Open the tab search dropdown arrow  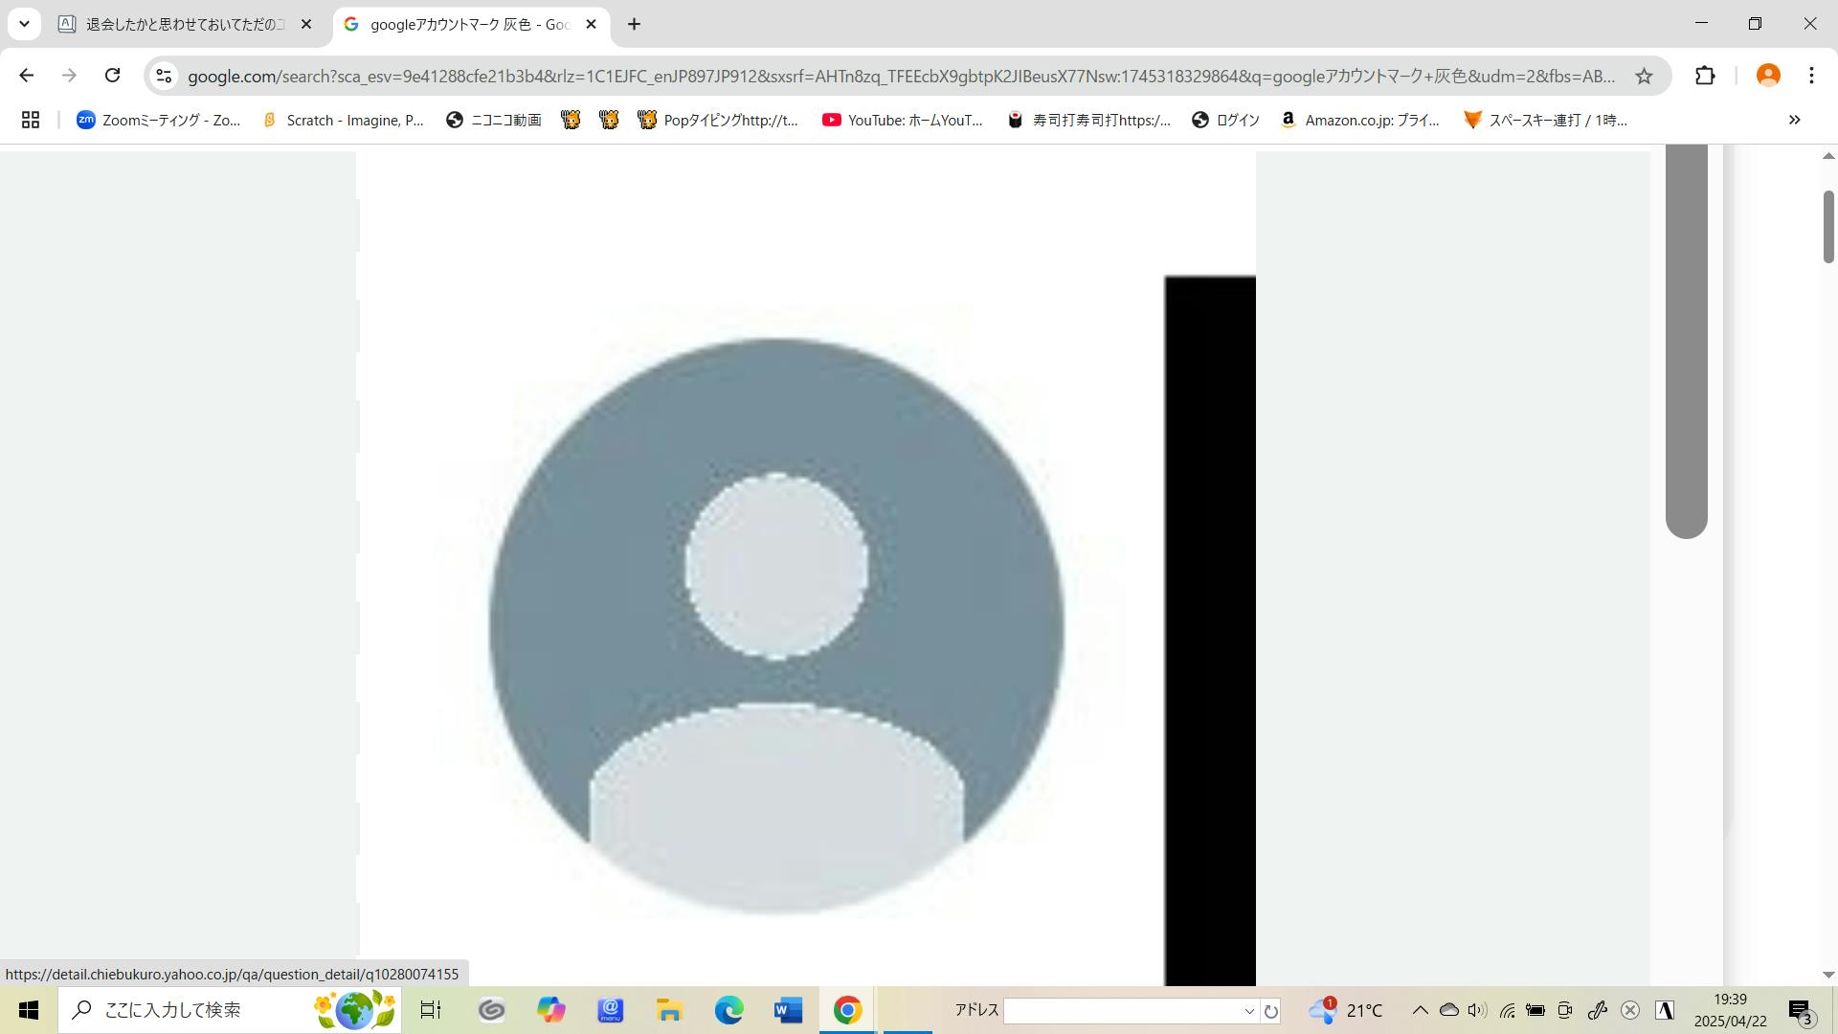point(24,24)
